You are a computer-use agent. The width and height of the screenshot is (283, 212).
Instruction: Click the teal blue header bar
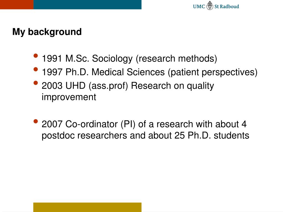tap(87, 4)
